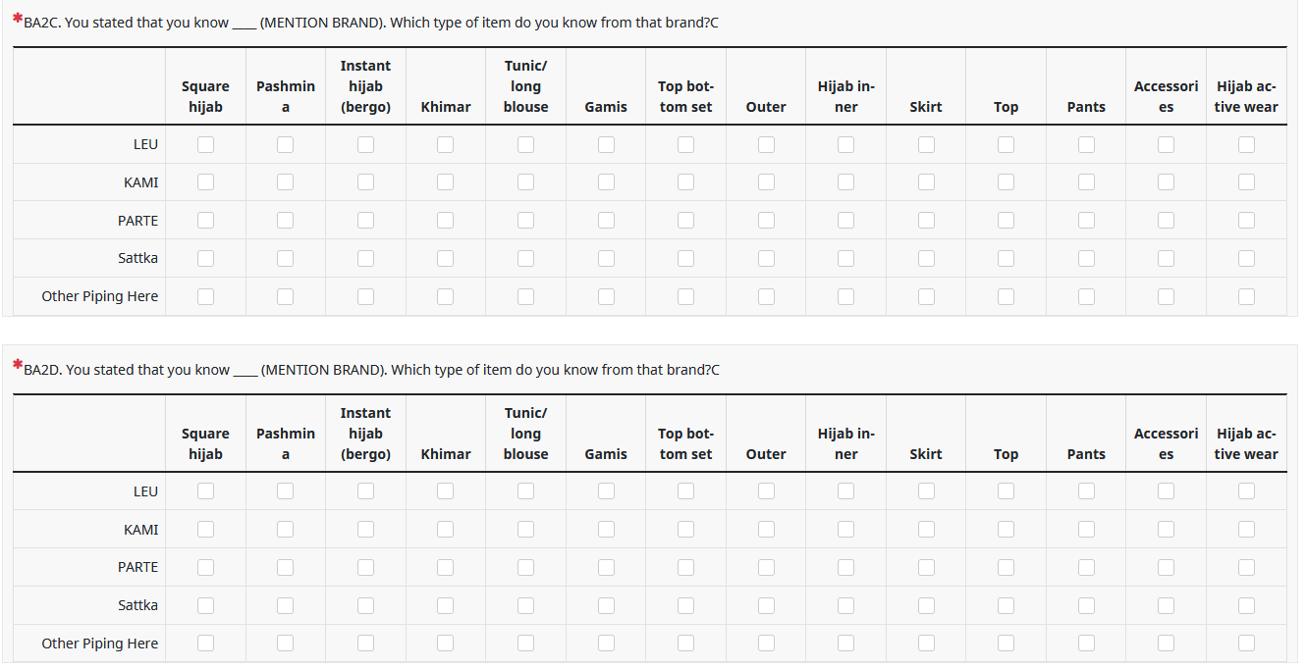The height and width of the screenshot is (669, 1307).
Task: Check LEU Hijab active wear in BA2C
Action: coord(1246,144)
